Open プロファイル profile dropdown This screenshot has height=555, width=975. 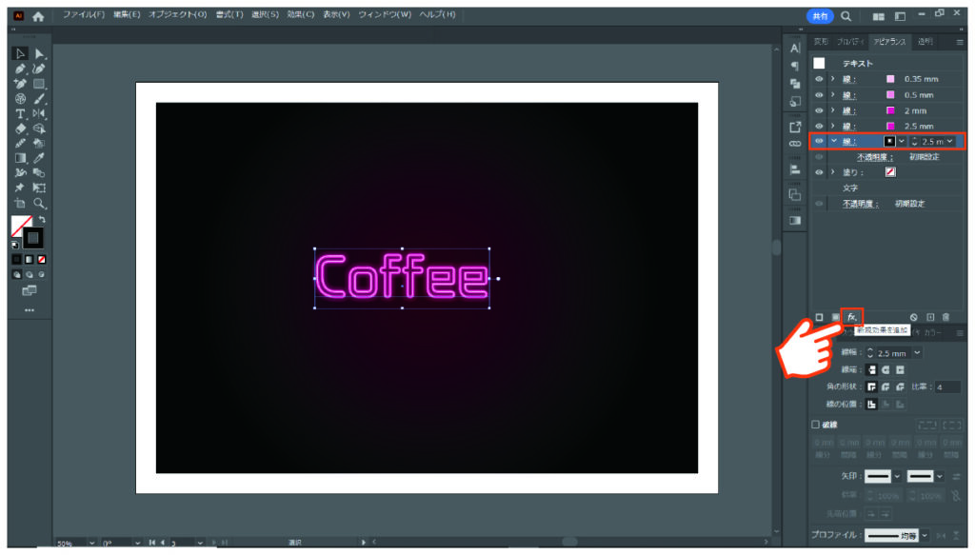pos(925,535)
